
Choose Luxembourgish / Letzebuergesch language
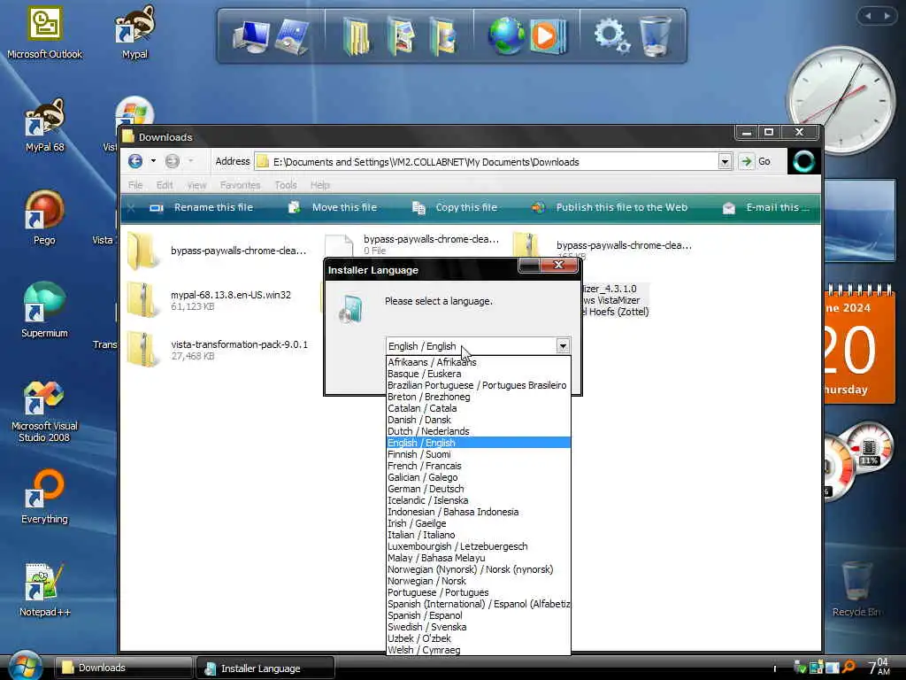pyautogui.click(x=479, y=546)
